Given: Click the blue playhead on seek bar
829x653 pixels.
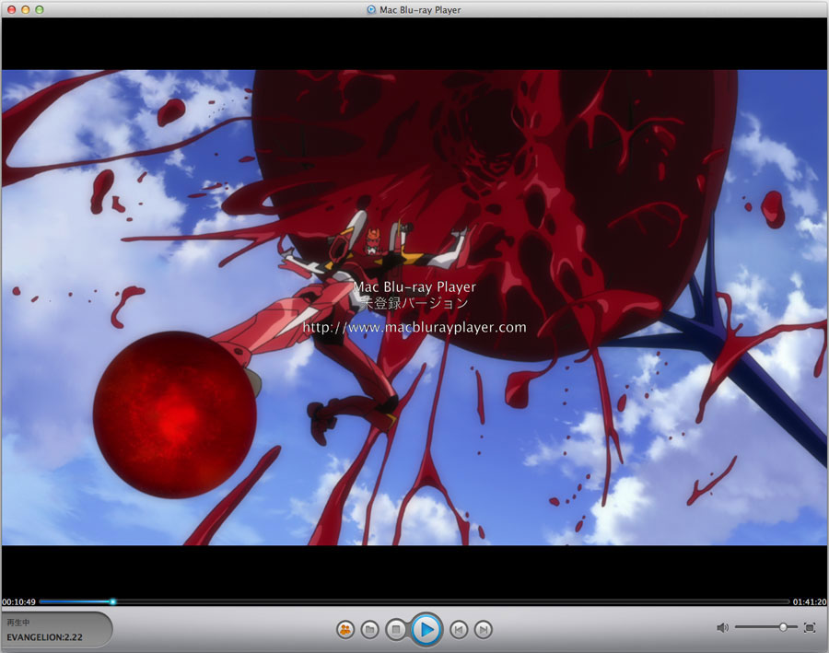Looking at the screenshot, I should [112, 601].
